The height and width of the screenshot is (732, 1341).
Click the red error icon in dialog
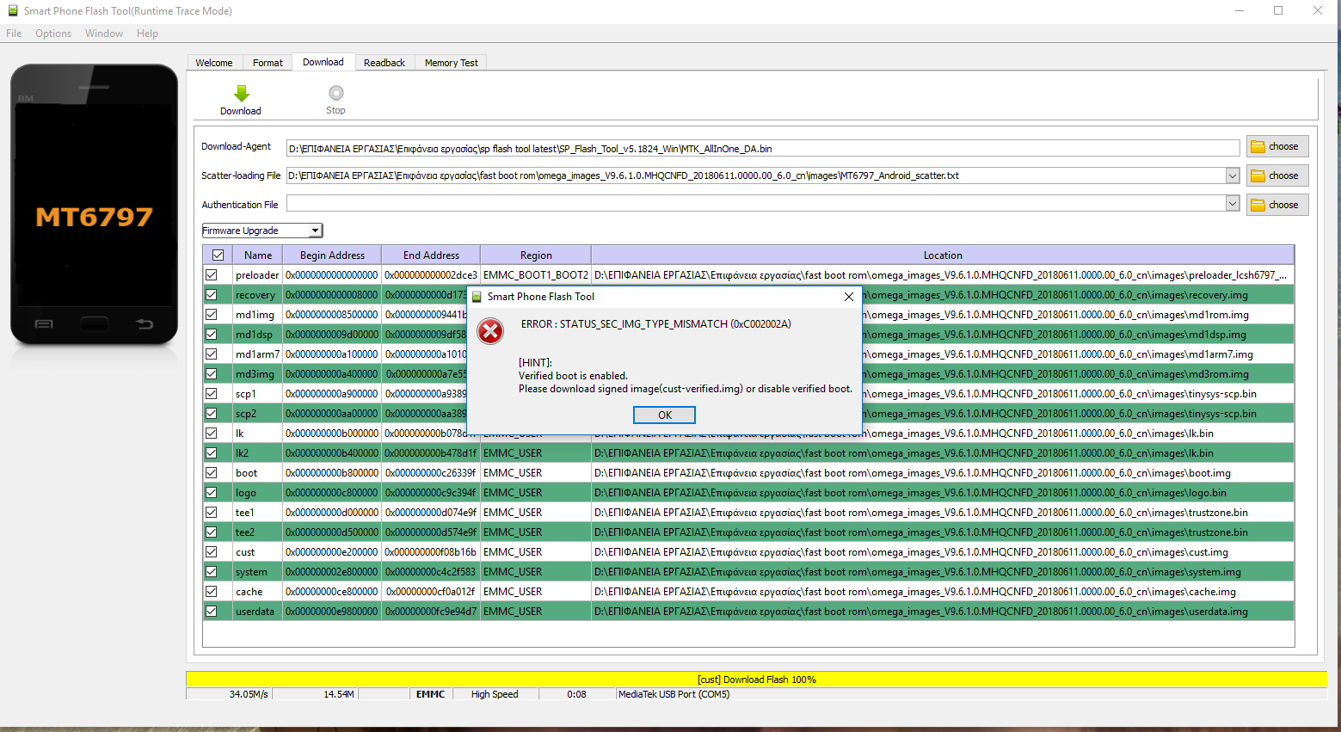tap(490, 331)
